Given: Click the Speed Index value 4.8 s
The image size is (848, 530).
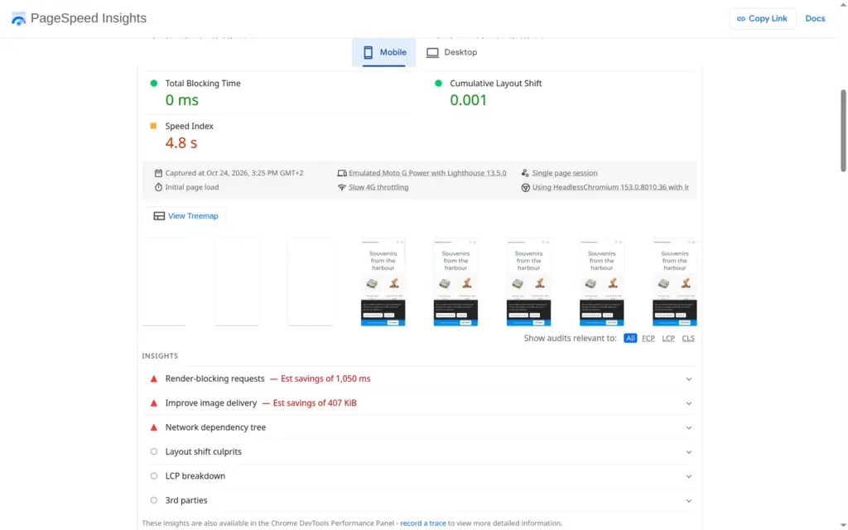Looking at the screenshot, I should tap(181, 142).
